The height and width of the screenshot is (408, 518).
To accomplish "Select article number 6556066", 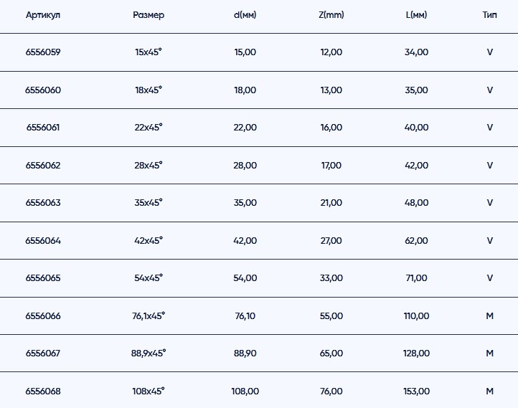I will coord(43,316).
